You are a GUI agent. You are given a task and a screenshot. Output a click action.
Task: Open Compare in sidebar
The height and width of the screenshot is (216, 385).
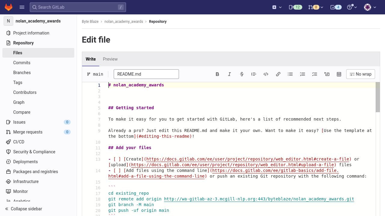[x=38, y=112]
